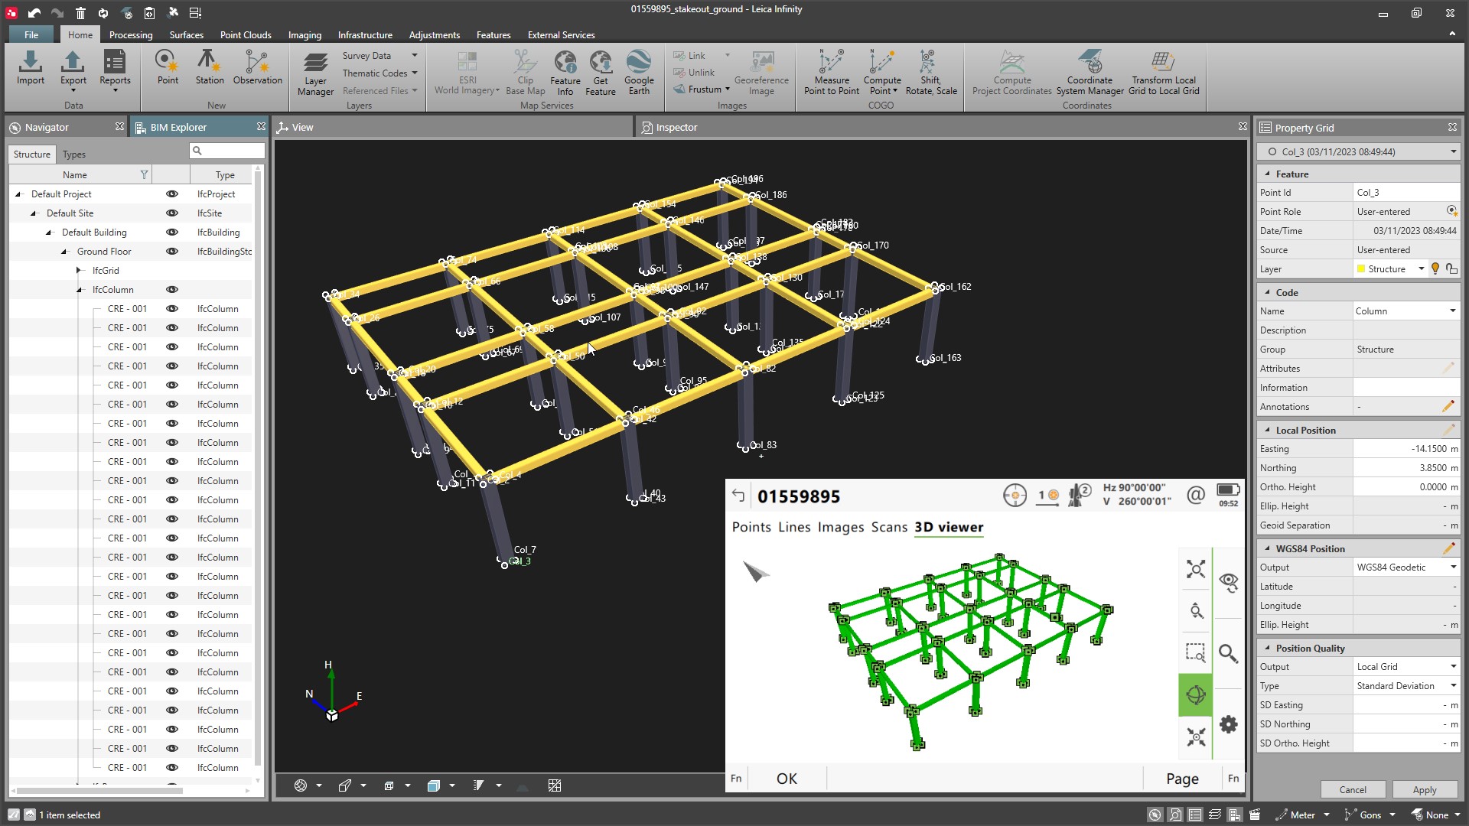Open the Scans tab in viewer
Viewport: 1469px width, 826px height.
pos(888,527)
